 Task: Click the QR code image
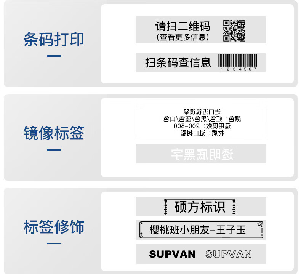click(234, 30)
